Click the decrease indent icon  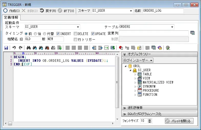point(100,48)
